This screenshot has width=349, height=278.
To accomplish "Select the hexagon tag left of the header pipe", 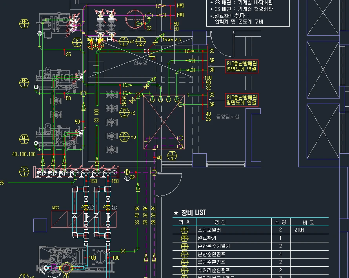I will pos(24,172).
